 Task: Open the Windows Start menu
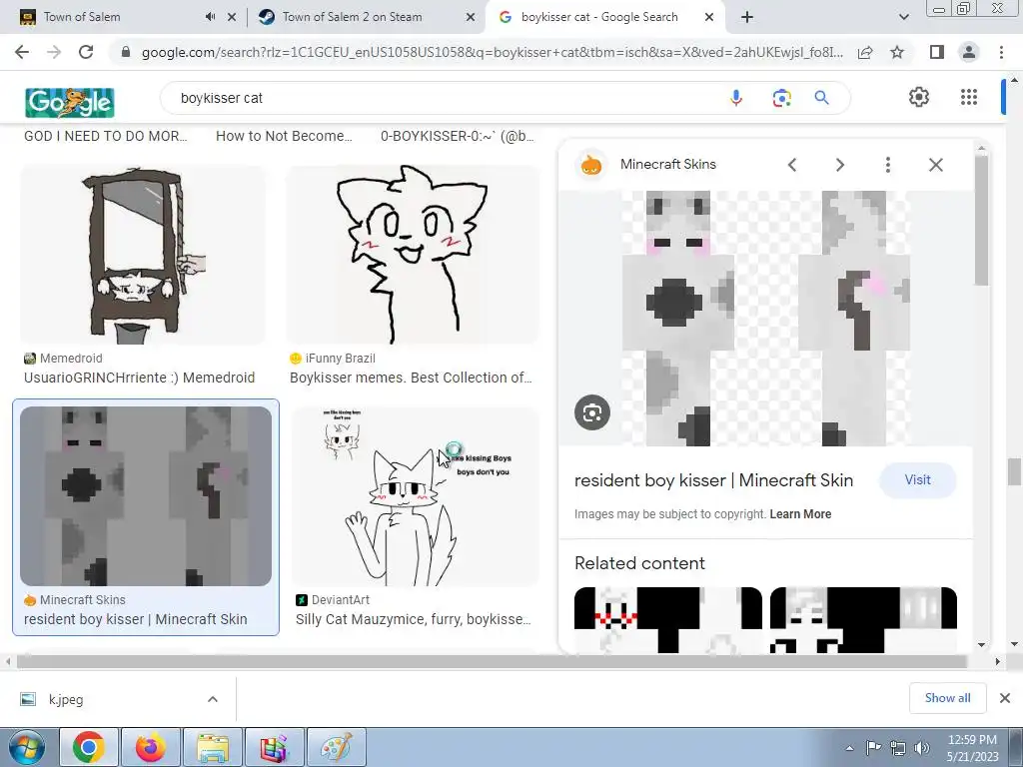pyautogui.click(x=26, y=747)
